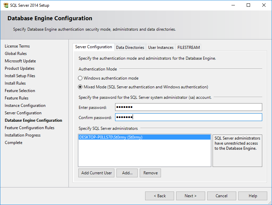Click Instance Configuration step

coord(25,106)
